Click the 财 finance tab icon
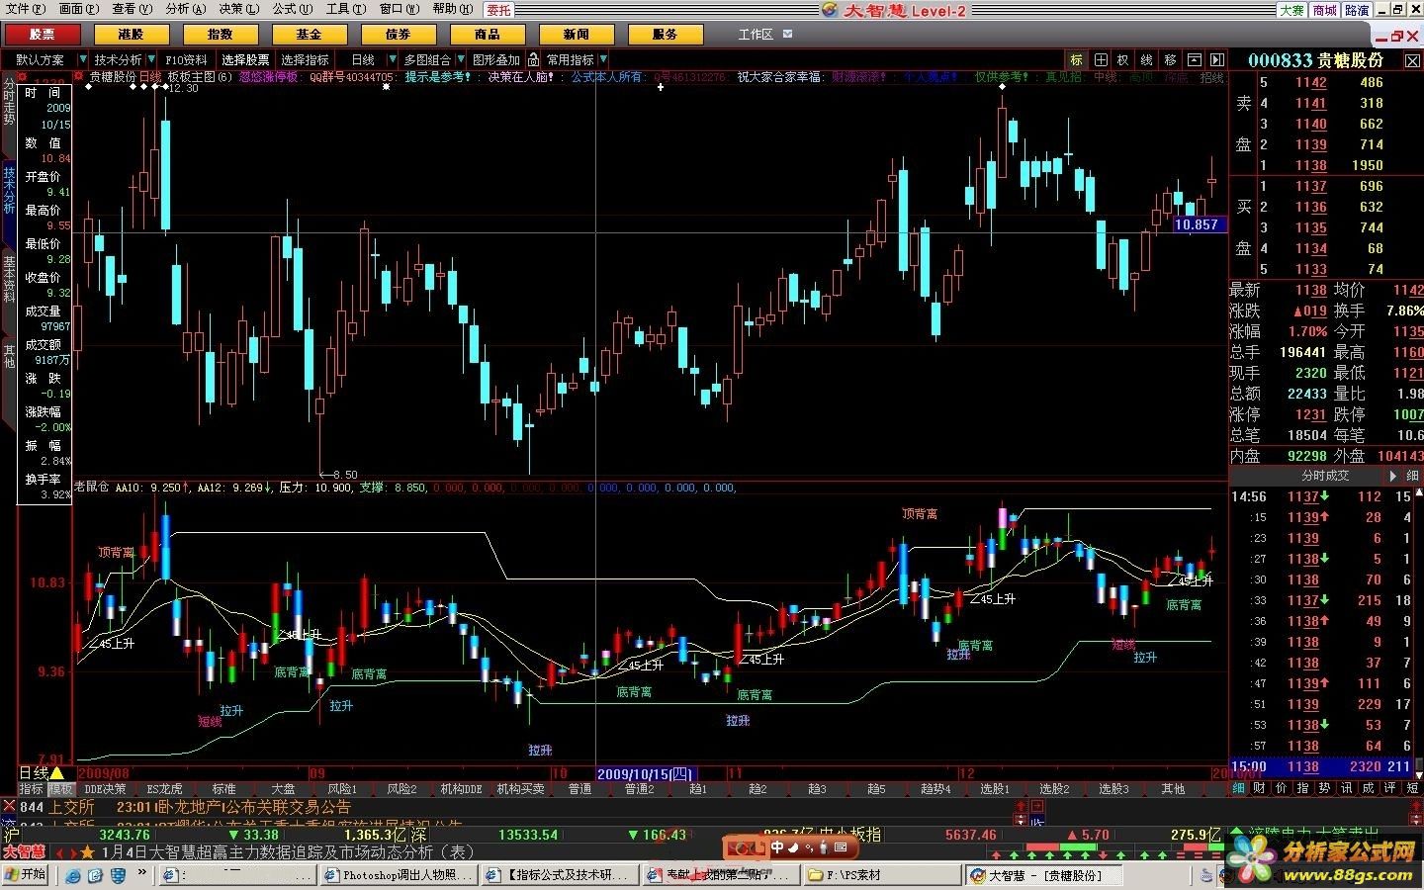 [x=1259, y=788]
